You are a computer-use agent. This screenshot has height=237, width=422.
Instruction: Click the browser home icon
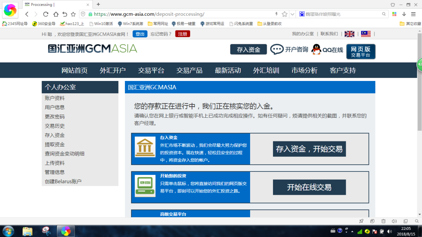pyautogui.click(x=56, y=14)
